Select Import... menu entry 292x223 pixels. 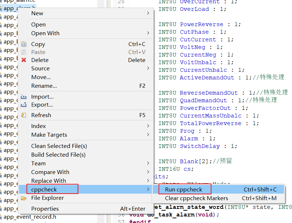coord(86,96)
